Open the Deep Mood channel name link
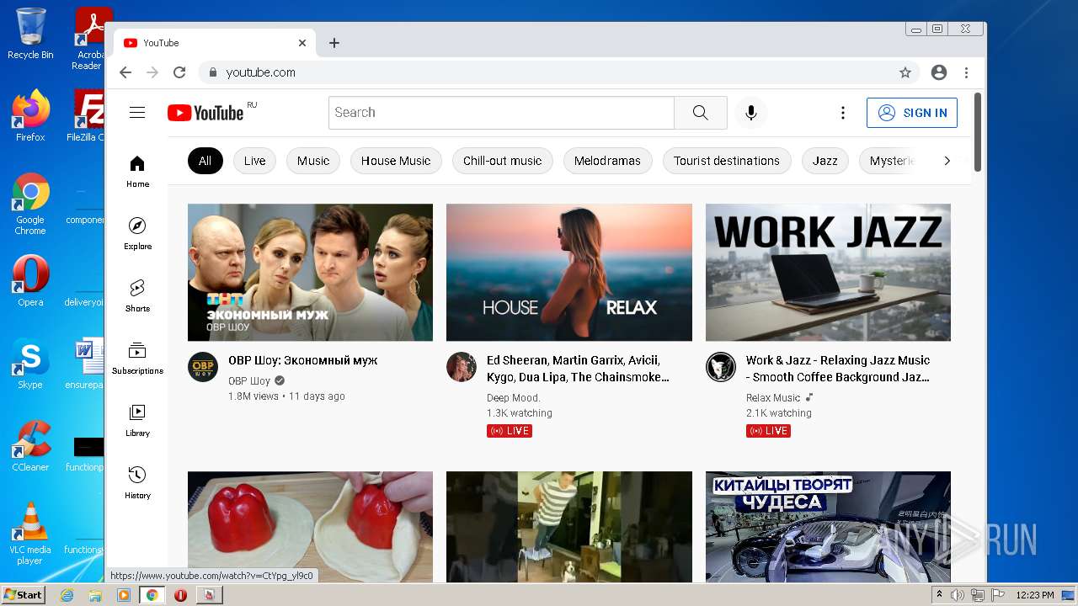 [x=513, y=397]
